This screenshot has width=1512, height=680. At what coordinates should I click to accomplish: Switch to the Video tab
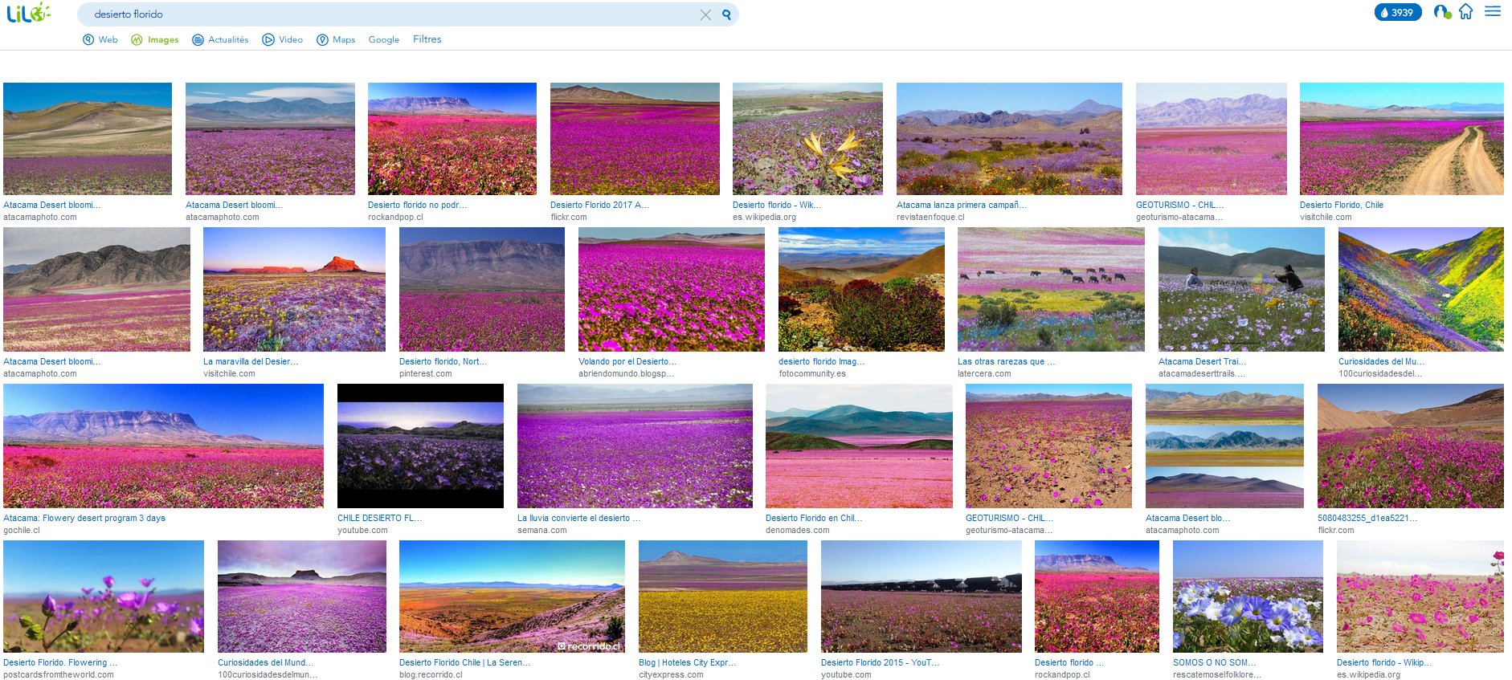click(x=283, y=39)
